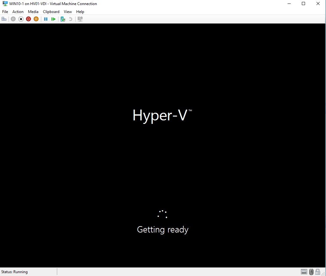
Task: Turn off the WIN10-1 virtual machine
Action: (21, 19)
